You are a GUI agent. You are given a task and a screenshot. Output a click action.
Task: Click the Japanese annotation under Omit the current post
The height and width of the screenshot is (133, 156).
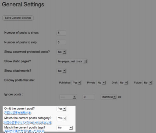(18, 113)
